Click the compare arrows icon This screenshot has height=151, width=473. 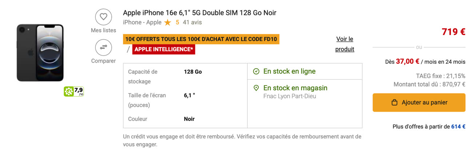pyautogui.click(x=103, y=47)
